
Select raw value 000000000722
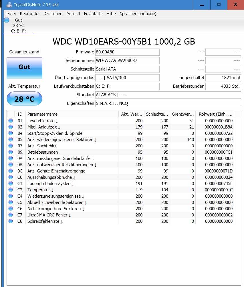(x=219, y=133)
